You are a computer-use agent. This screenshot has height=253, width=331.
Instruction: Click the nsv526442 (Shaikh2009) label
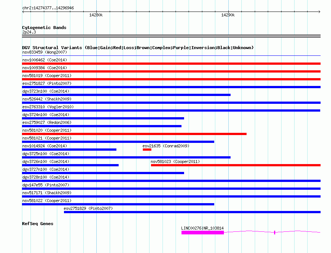47,99
